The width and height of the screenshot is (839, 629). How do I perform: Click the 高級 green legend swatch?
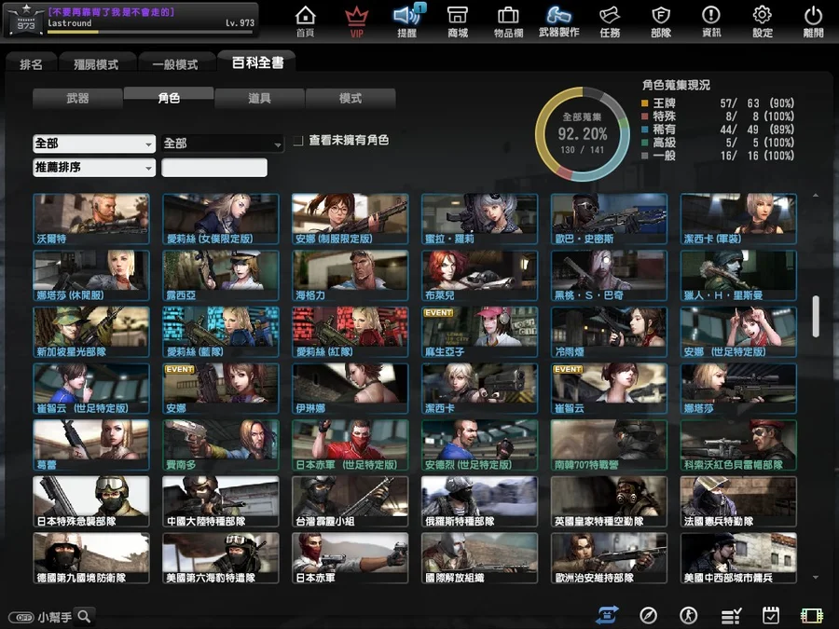[645, 143]
